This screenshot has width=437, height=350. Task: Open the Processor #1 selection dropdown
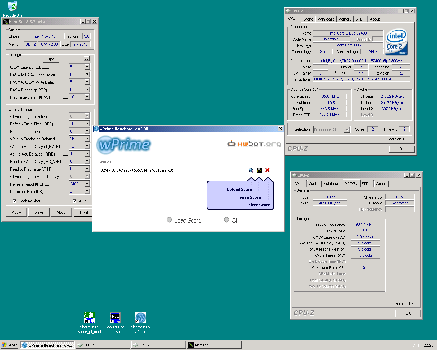click(x=347, y=130)
